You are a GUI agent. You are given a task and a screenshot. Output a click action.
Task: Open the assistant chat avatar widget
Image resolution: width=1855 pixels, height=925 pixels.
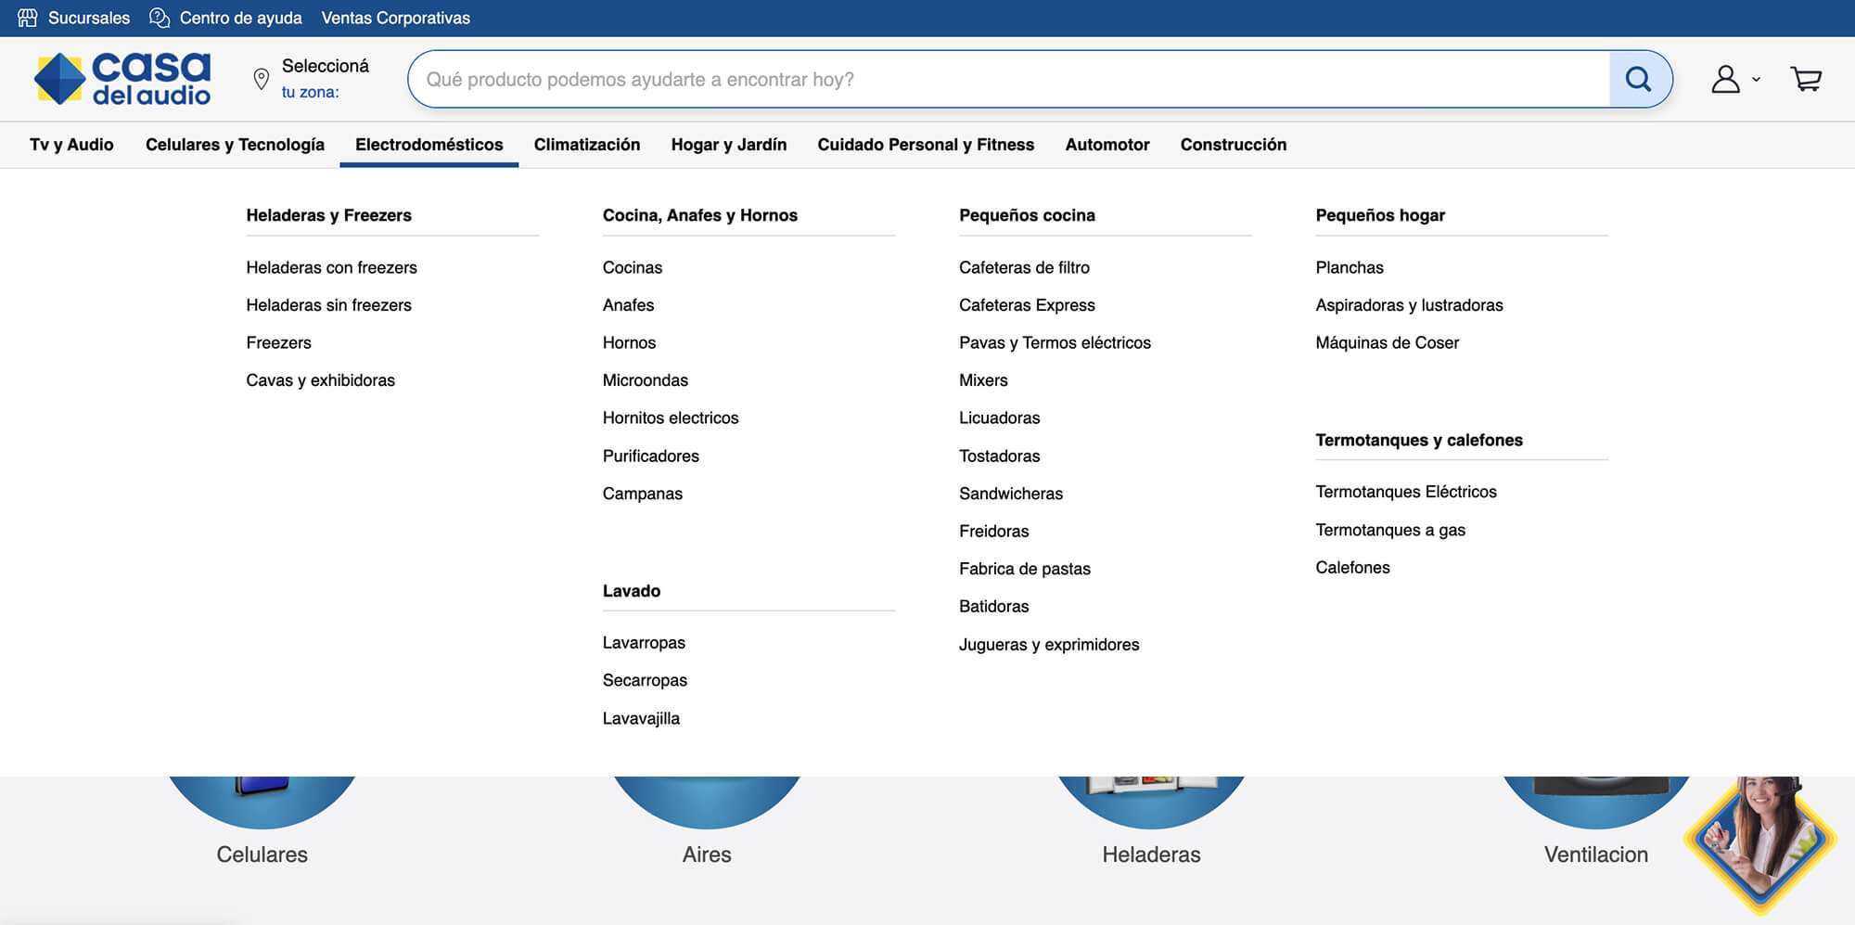click(1759, 840)
